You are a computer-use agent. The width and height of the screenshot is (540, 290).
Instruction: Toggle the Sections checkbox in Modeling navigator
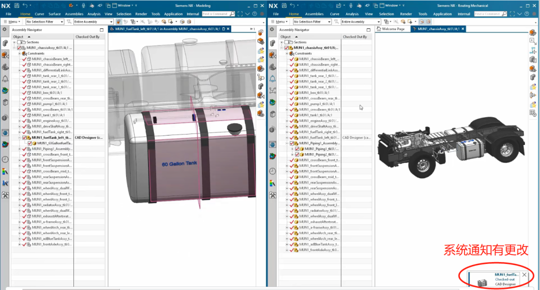pos(19,42)
